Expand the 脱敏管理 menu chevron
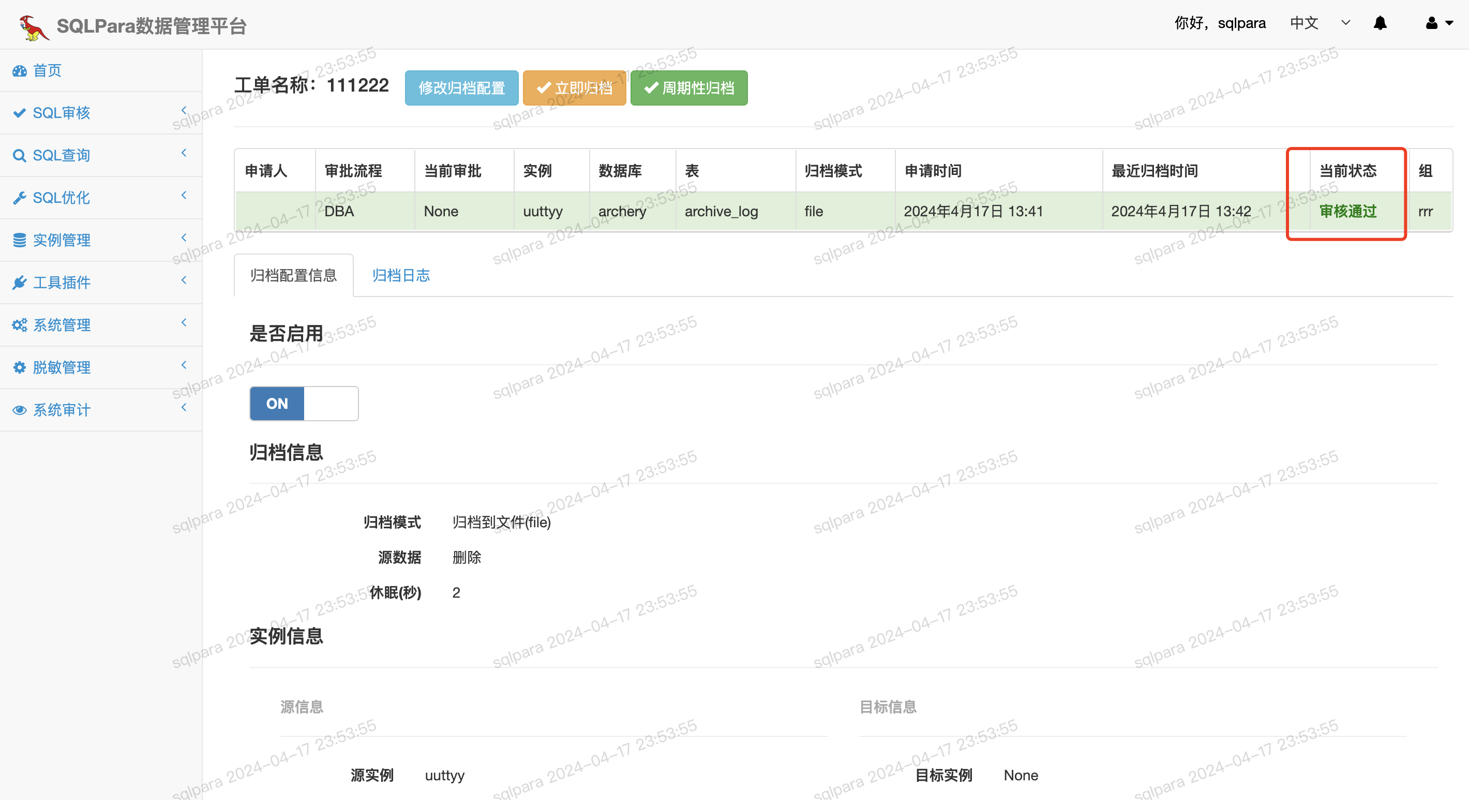 click(x=184, y=365)
